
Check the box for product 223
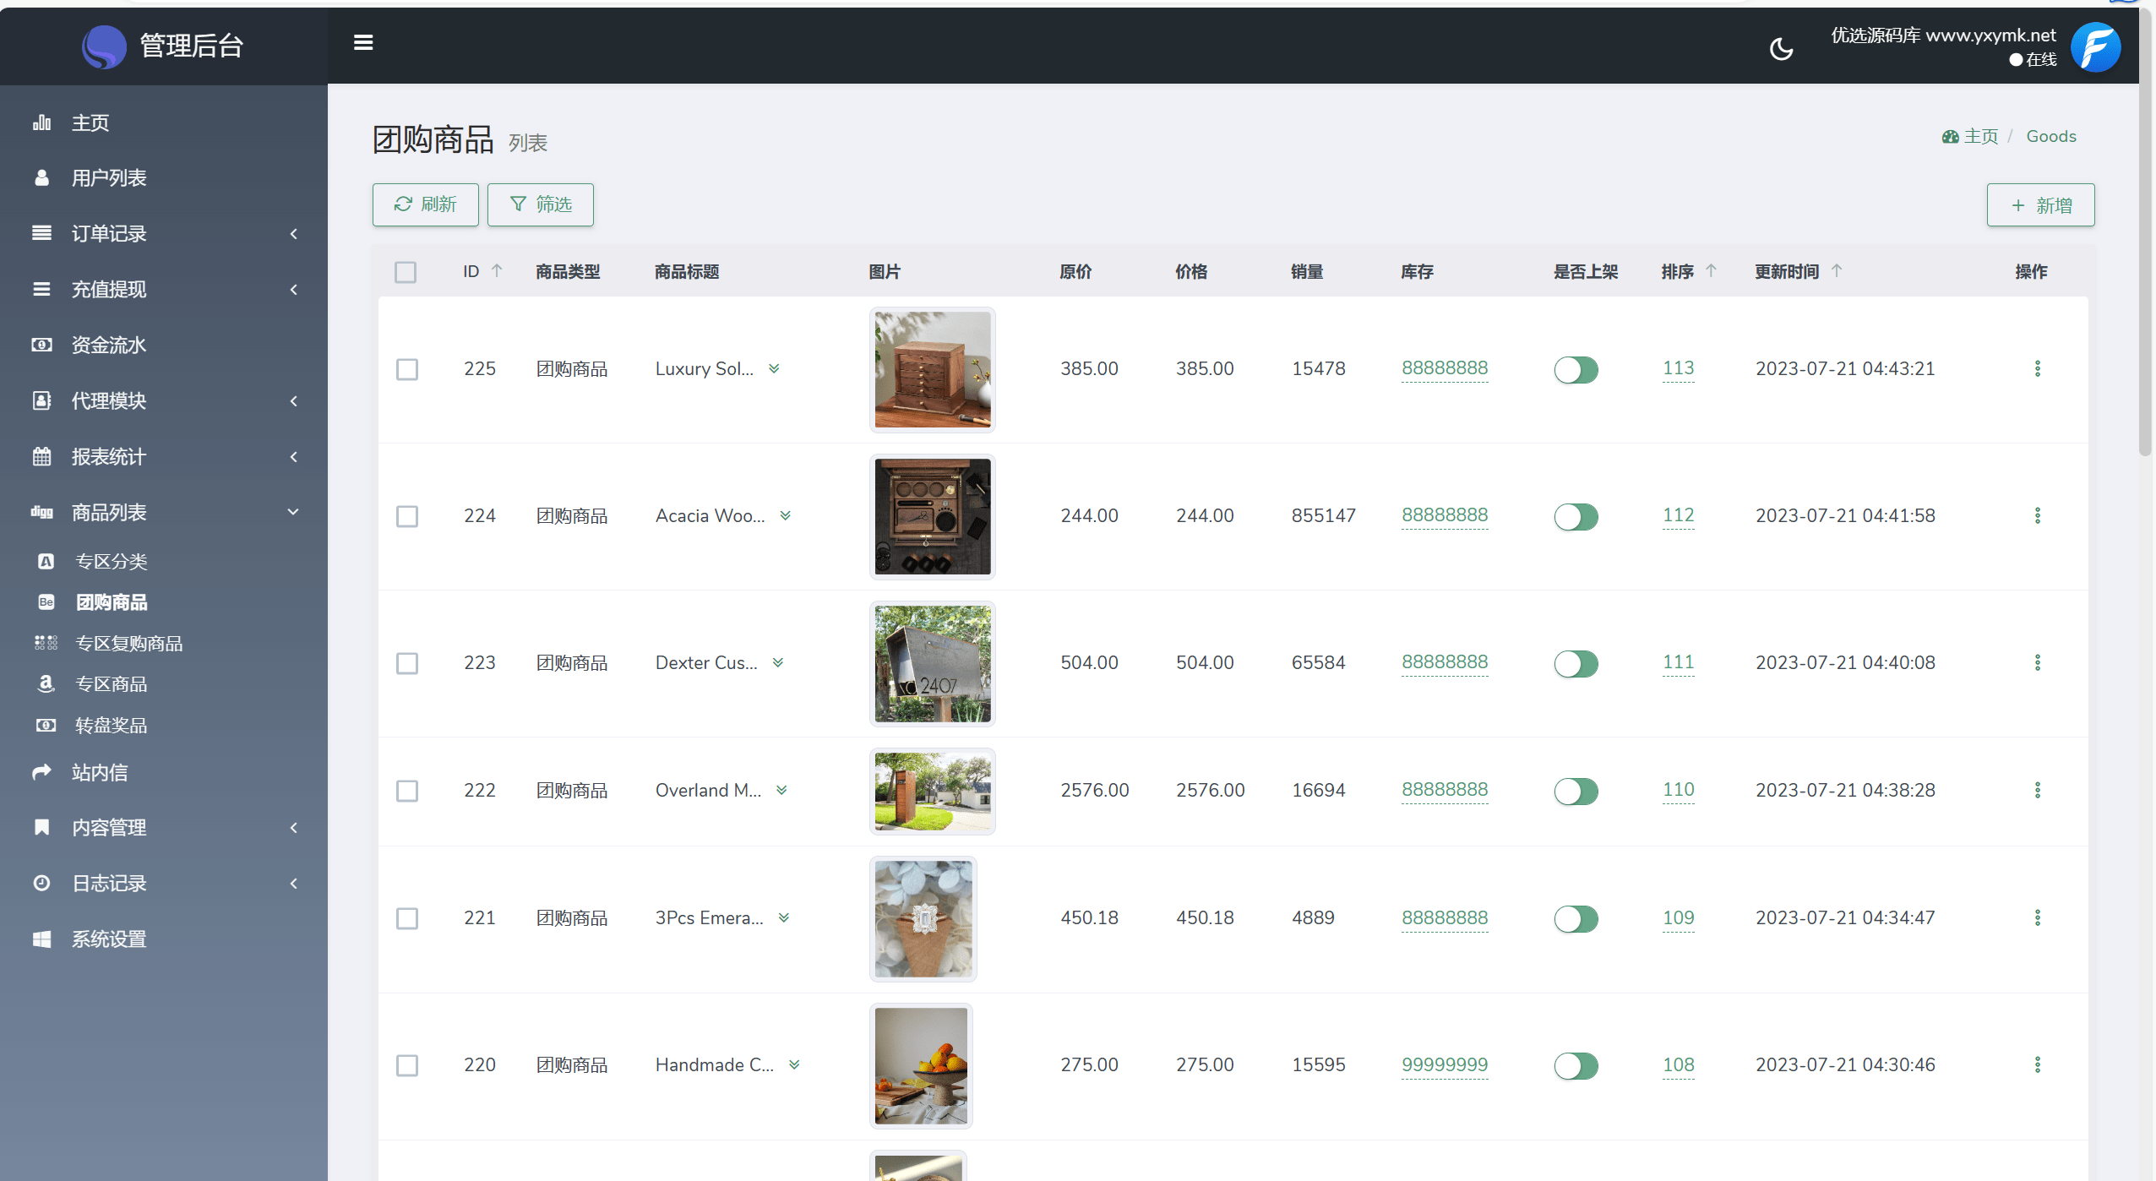(407, 663)
